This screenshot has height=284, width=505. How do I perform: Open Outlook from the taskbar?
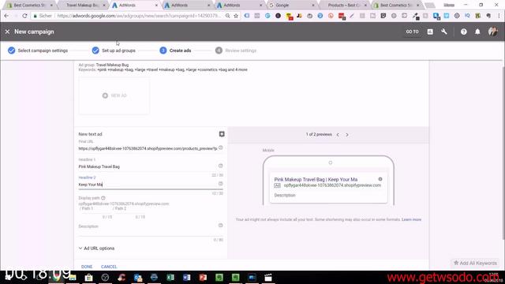coord(138,277)
